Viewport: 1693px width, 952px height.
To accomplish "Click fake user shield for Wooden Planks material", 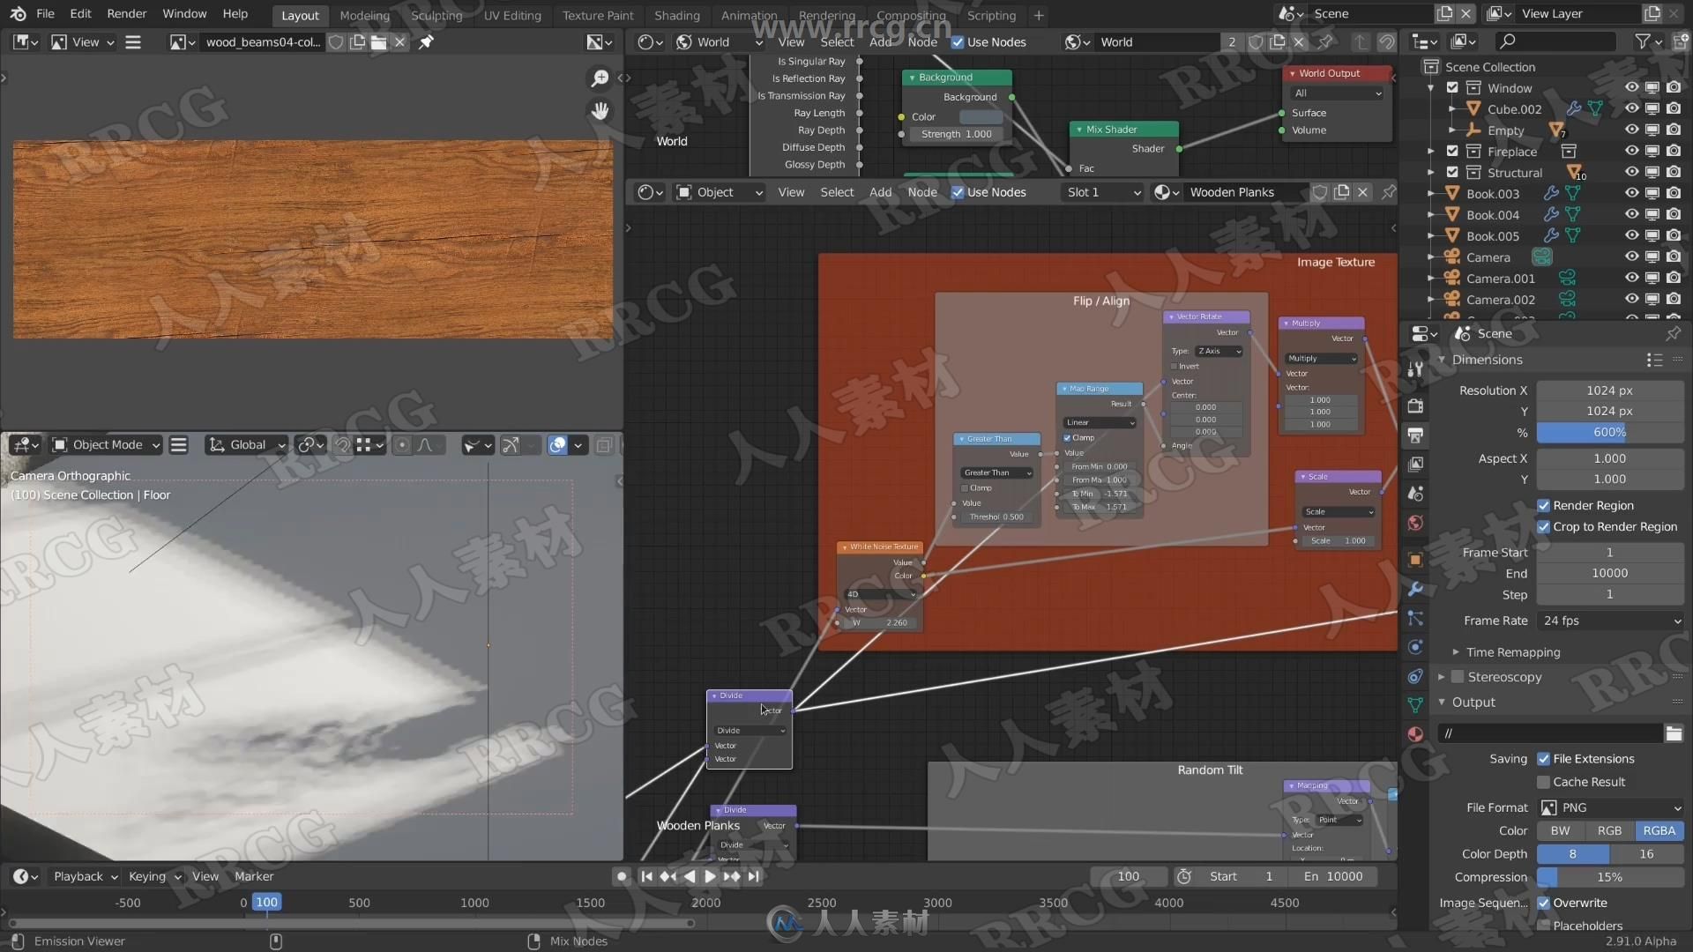I will (x=1320, y=192).
